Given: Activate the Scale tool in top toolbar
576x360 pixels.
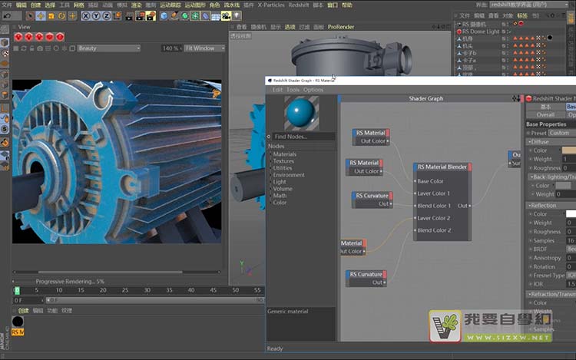Looking at the screenshot, I should tap(51, 16).
